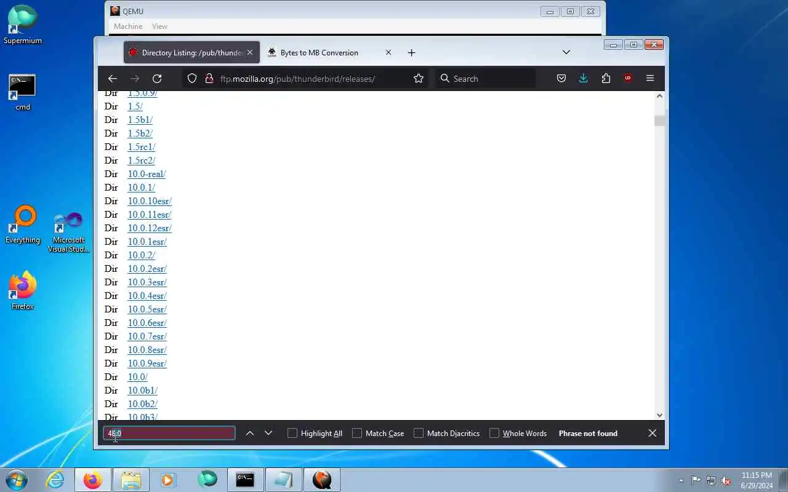Click the padlock site info icon
Screen dimensions: 788x492
click(209, 79)
